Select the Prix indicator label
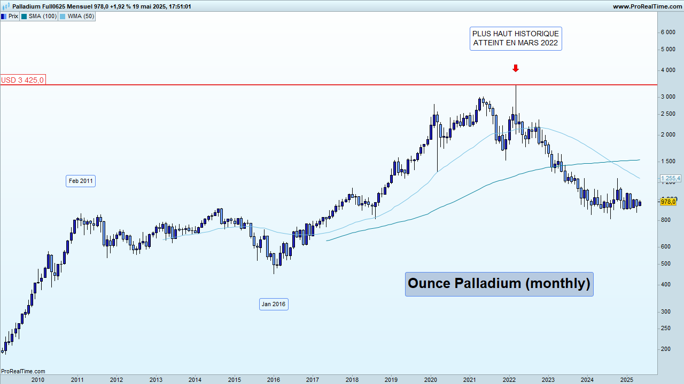 [x=13, y=16]
